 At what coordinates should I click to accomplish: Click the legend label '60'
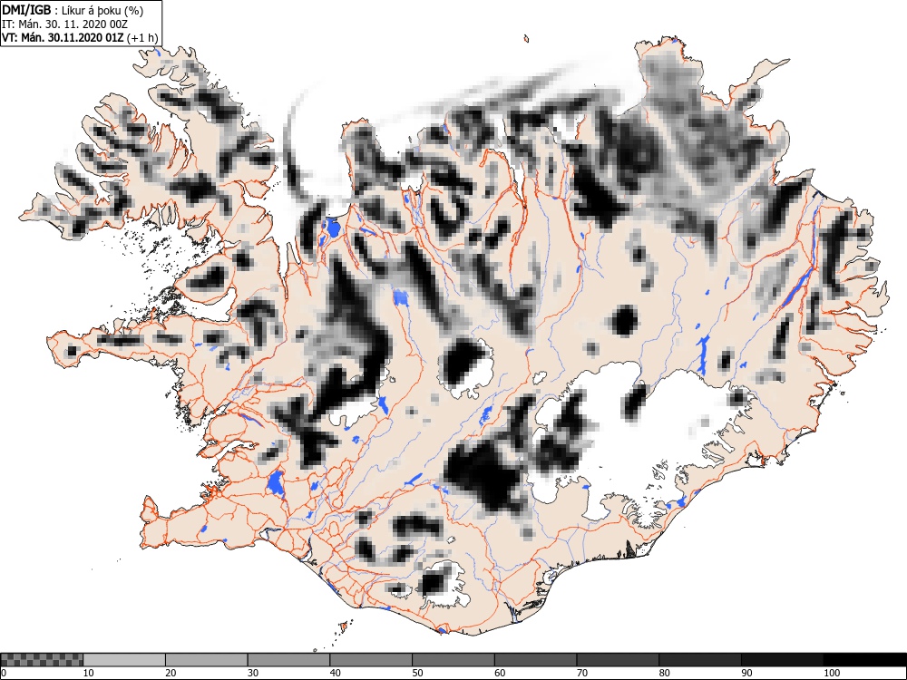[499, 673]
